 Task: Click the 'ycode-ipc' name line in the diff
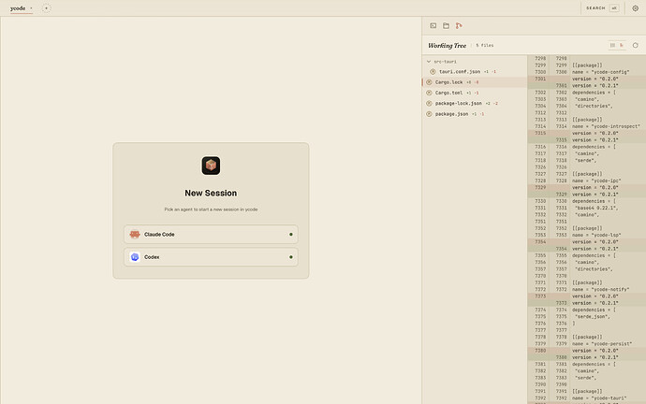(x=596, y=180)
